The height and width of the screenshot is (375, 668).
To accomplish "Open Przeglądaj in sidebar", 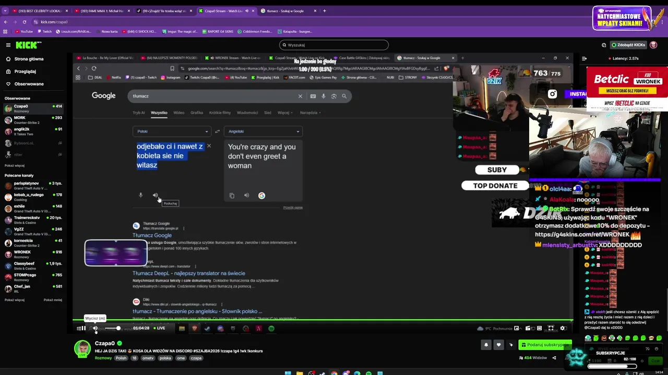I will click(x=25, y=71).
